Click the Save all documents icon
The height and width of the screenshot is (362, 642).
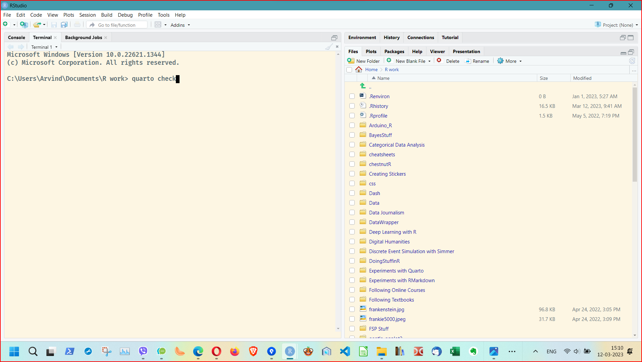(x=64, y=25)
